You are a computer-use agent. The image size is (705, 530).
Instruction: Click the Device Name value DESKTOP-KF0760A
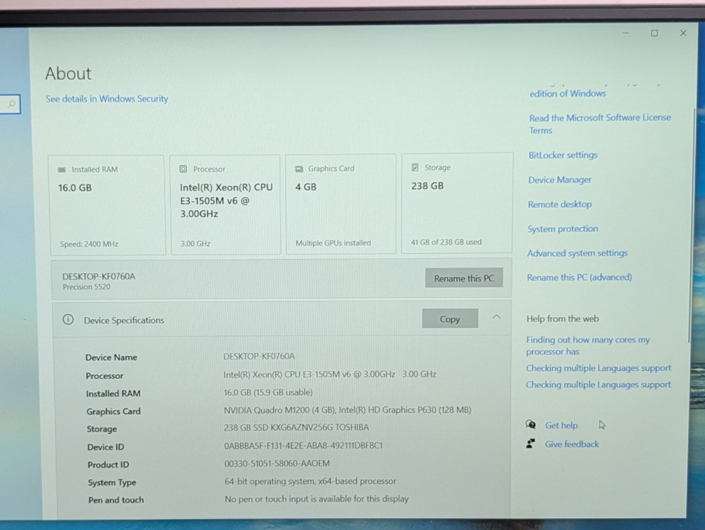pyautogui.click(x=259, y=356)
